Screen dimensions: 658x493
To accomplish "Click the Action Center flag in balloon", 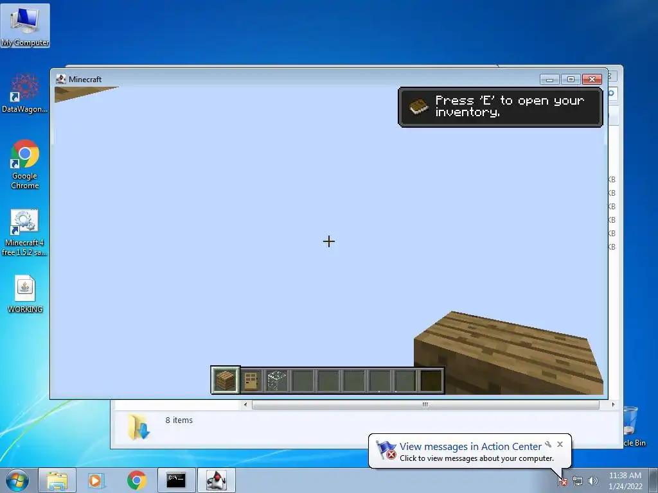I will pos(386,450).
